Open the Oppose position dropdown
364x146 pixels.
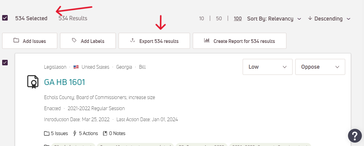[x=320, y=67]
